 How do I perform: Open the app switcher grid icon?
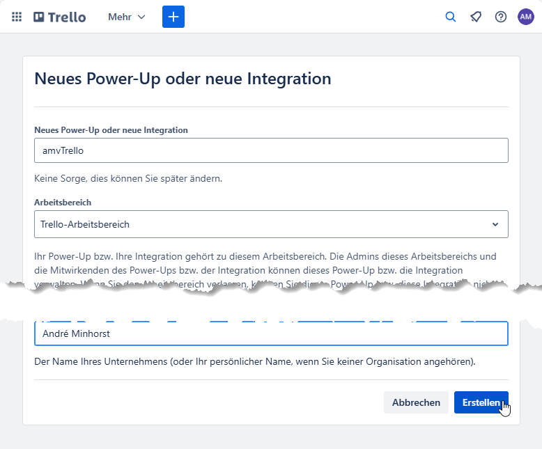click(17, 17)
